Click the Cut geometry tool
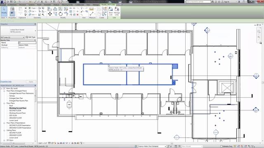264x148 pixels. (32, 11)
